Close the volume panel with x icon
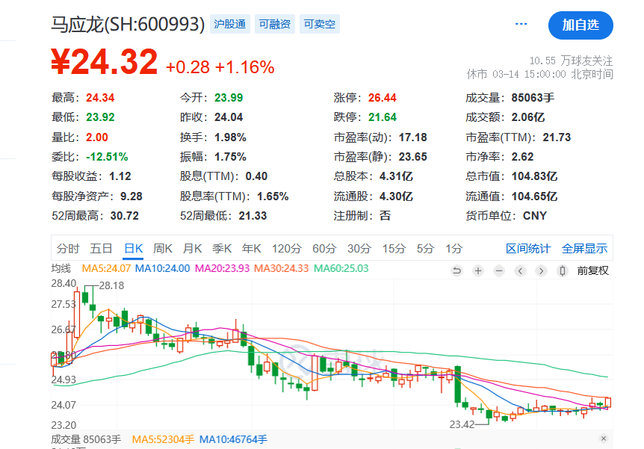Screen dimensions: 644x449 604,439
